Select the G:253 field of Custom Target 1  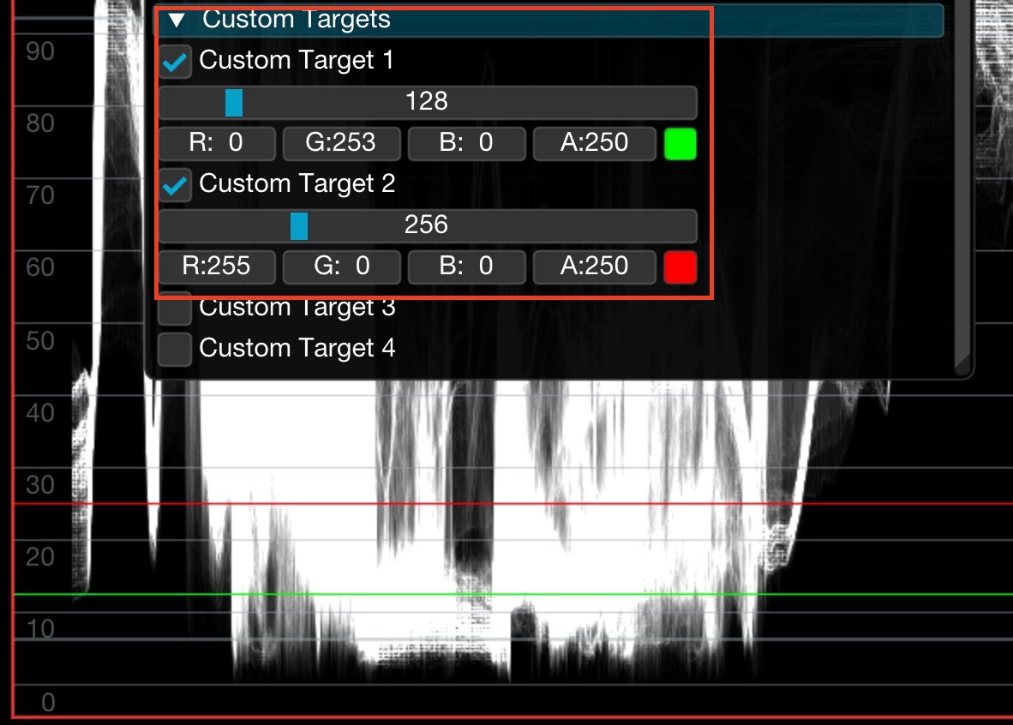[342, 143]
